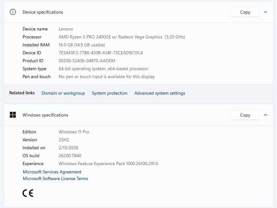
Task: Select the Device specifications heading
Action: (x=43, y=12)
